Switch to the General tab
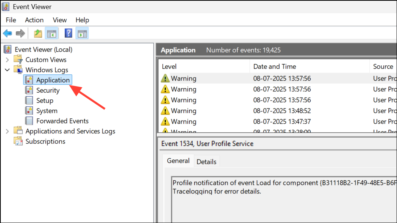 click(x=178, y=161)
